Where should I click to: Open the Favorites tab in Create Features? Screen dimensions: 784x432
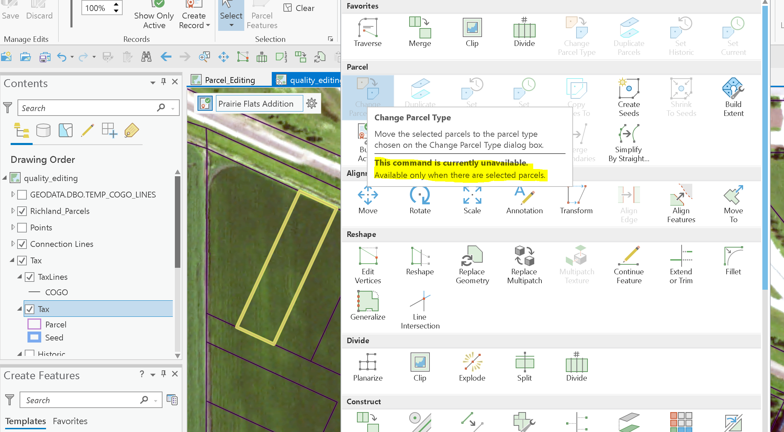tap(70, 421)
